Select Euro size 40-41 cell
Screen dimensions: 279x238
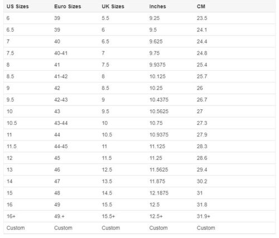tap(61, 53)
